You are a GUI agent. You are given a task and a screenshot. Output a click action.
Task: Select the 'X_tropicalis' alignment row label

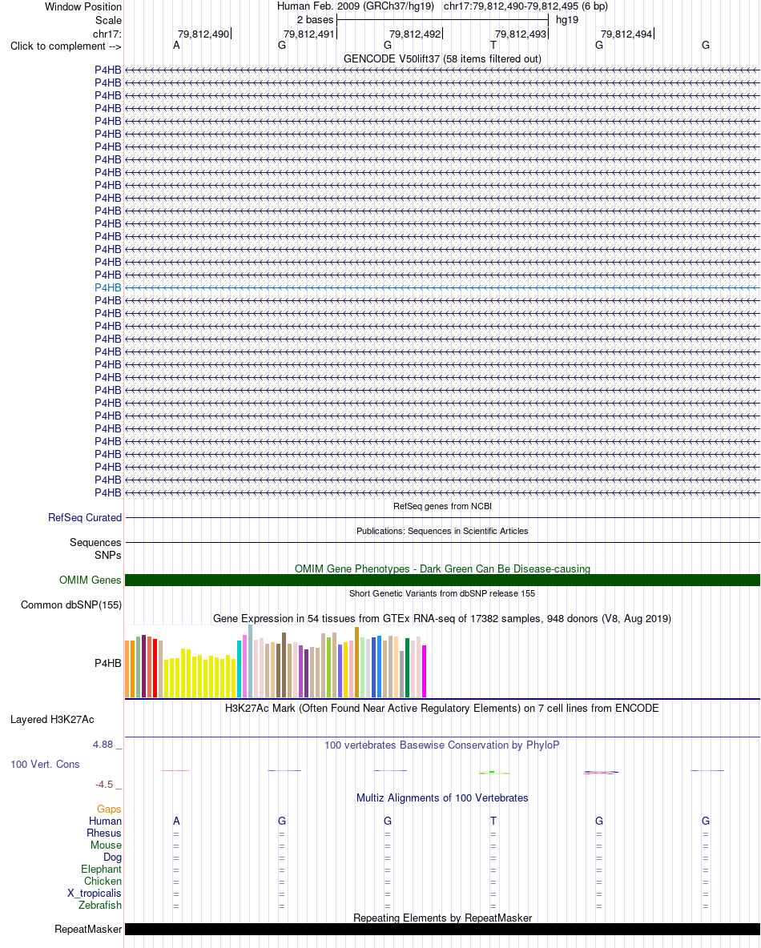click(95, 893)
